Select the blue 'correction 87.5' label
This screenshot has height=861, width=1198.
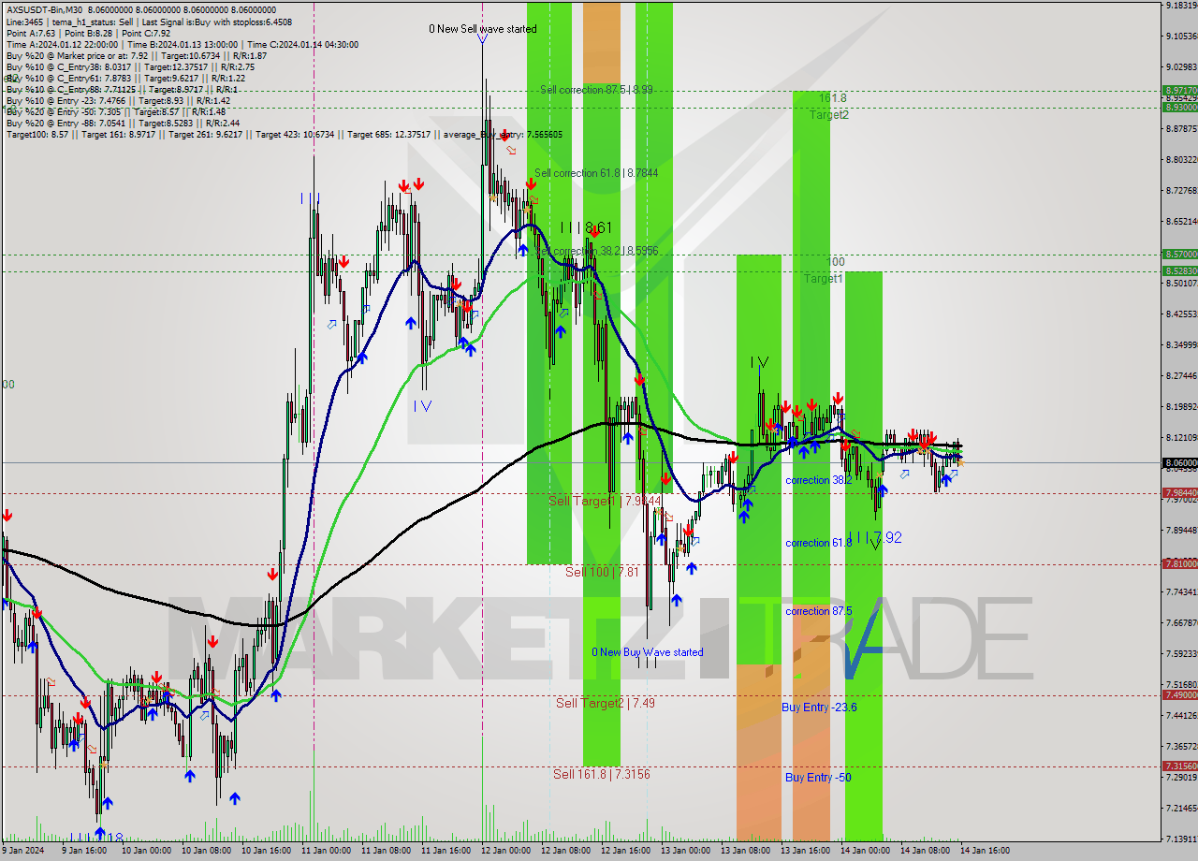coord(818,611)
